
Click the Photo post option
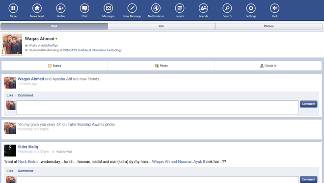pos(162,65)
